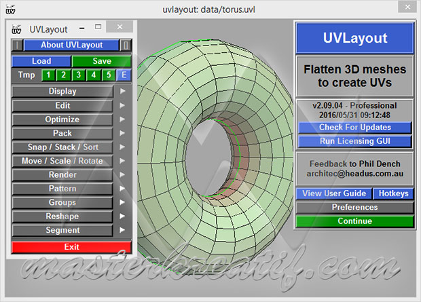Minimize the UVLayout panel window
The width and height of the screenshot is (421, 302).
pyautogui.click(x=82, y=28)
